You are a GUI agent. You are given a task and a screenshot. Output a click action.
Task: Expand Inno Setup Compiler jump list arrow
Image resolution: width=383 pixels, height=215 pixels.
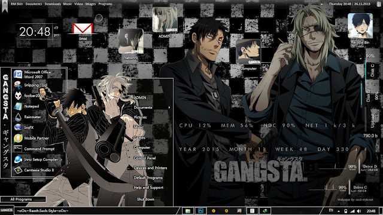(x=62, y=159)
